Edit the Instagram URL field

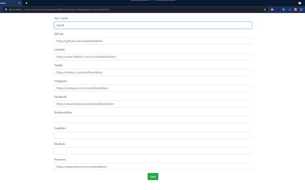tap(153, 88)
